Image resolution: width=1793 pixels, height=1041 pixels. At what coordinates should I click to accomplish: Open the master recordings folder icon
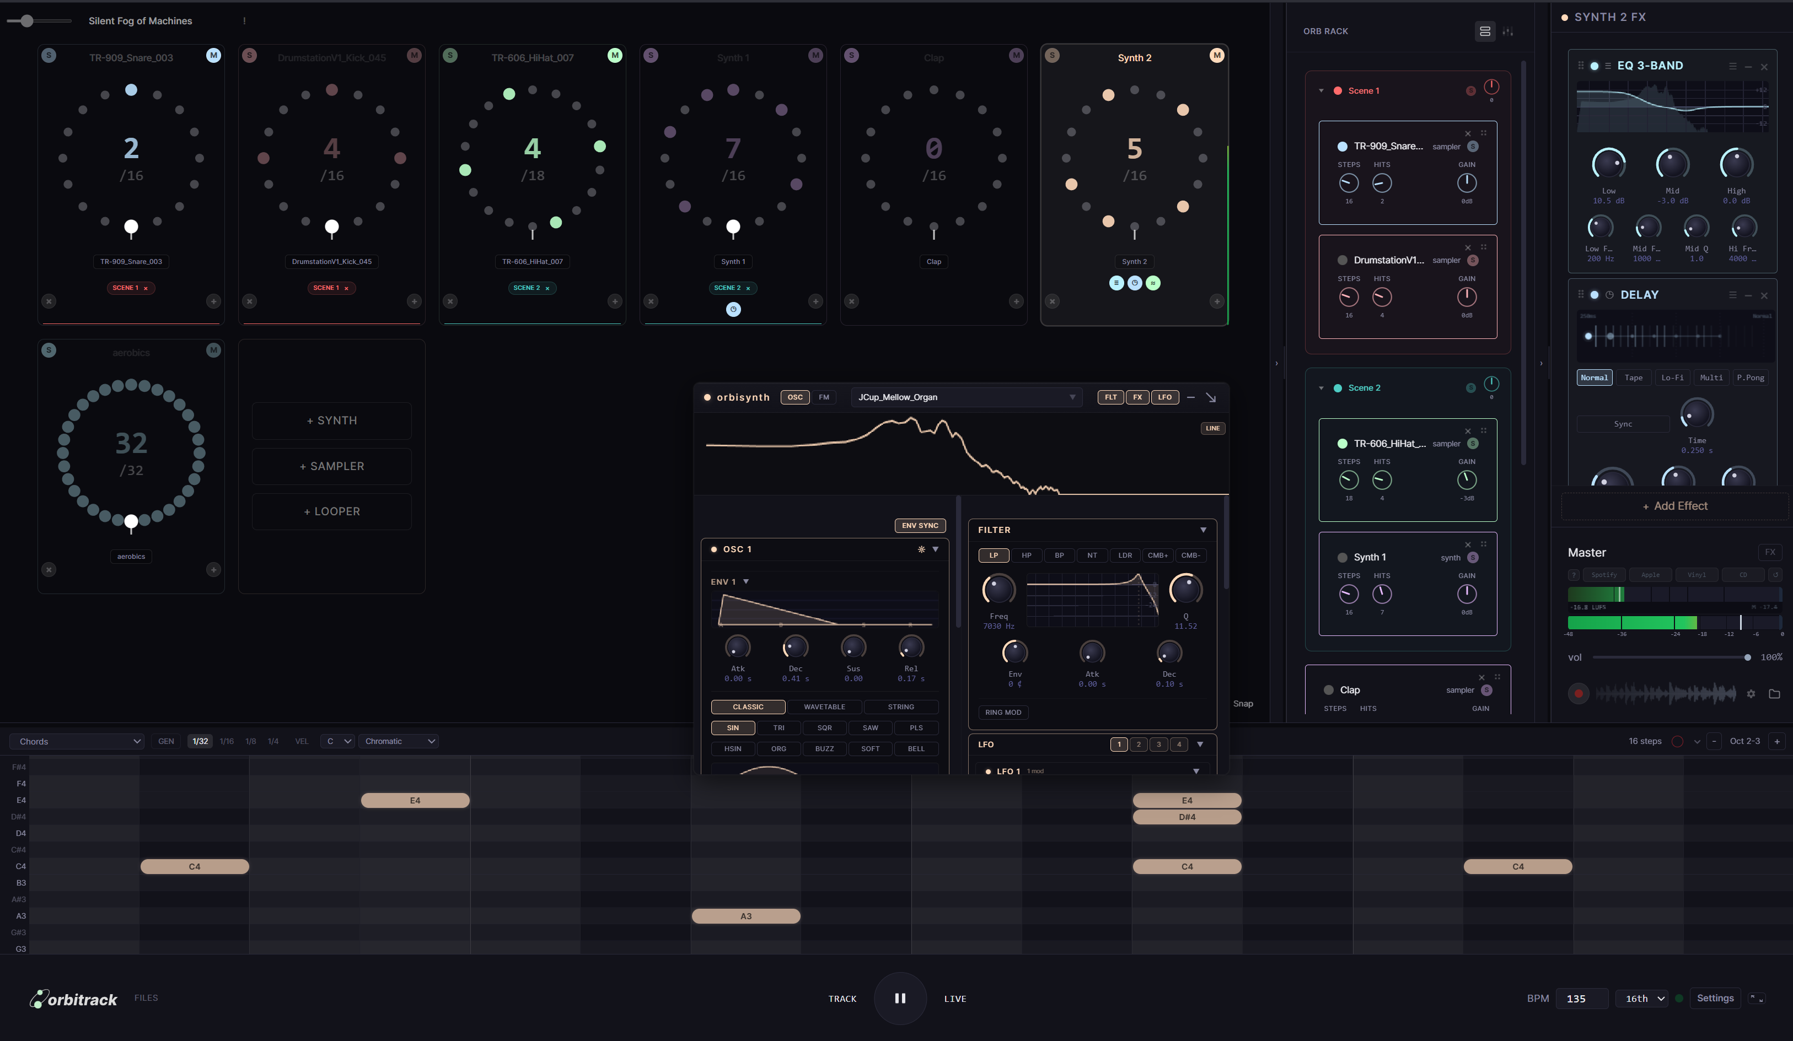pyautogui.click(x=1774, y=694)
